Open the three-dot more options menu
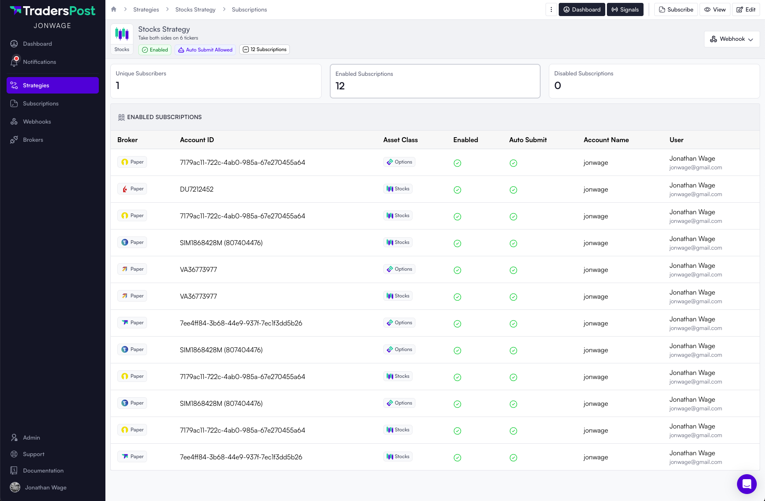The image size is (765, 501). click(551, 9)
